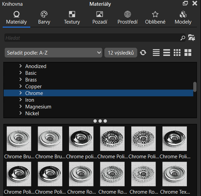This screenshot has width=201, height=196.
Task: Switch to large grid thumbnail view
Action: [188, 53]
